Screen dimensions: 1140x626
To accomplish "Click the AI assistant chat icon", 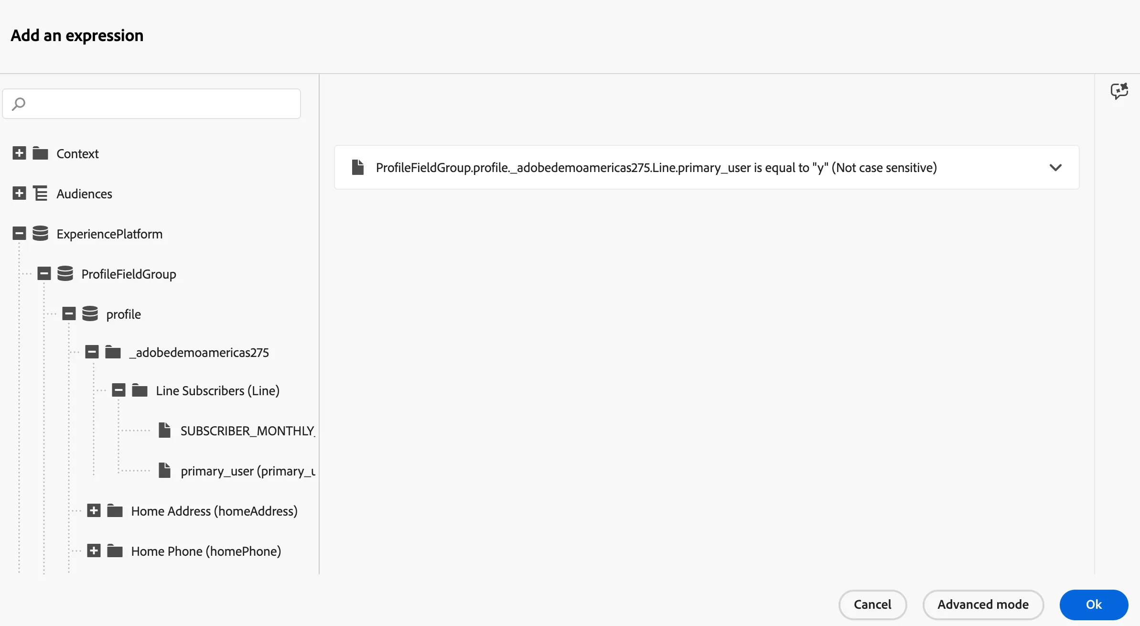I will [x=1119, y=91].
